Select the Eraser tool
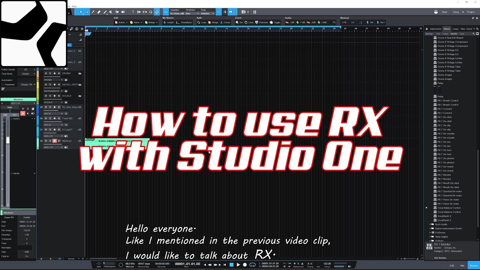Viewport: 480px width, 270px height. pyautogui.click(x=99, y=12)
